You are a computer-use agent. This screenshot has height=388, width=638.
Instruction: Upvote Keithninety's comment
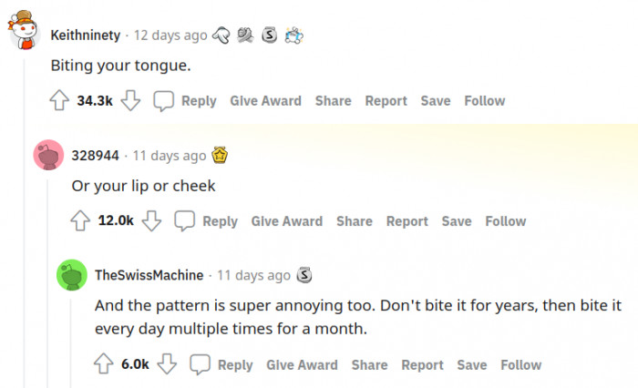pos(59,101)
